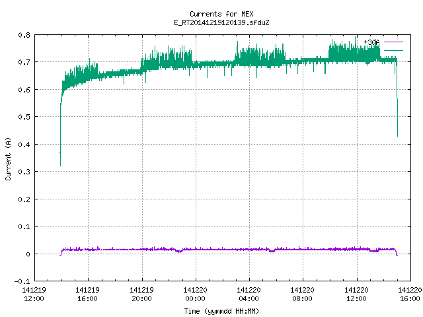
Task: Click the y-axis tick value 0.2
Action: [x=24, y=199]
